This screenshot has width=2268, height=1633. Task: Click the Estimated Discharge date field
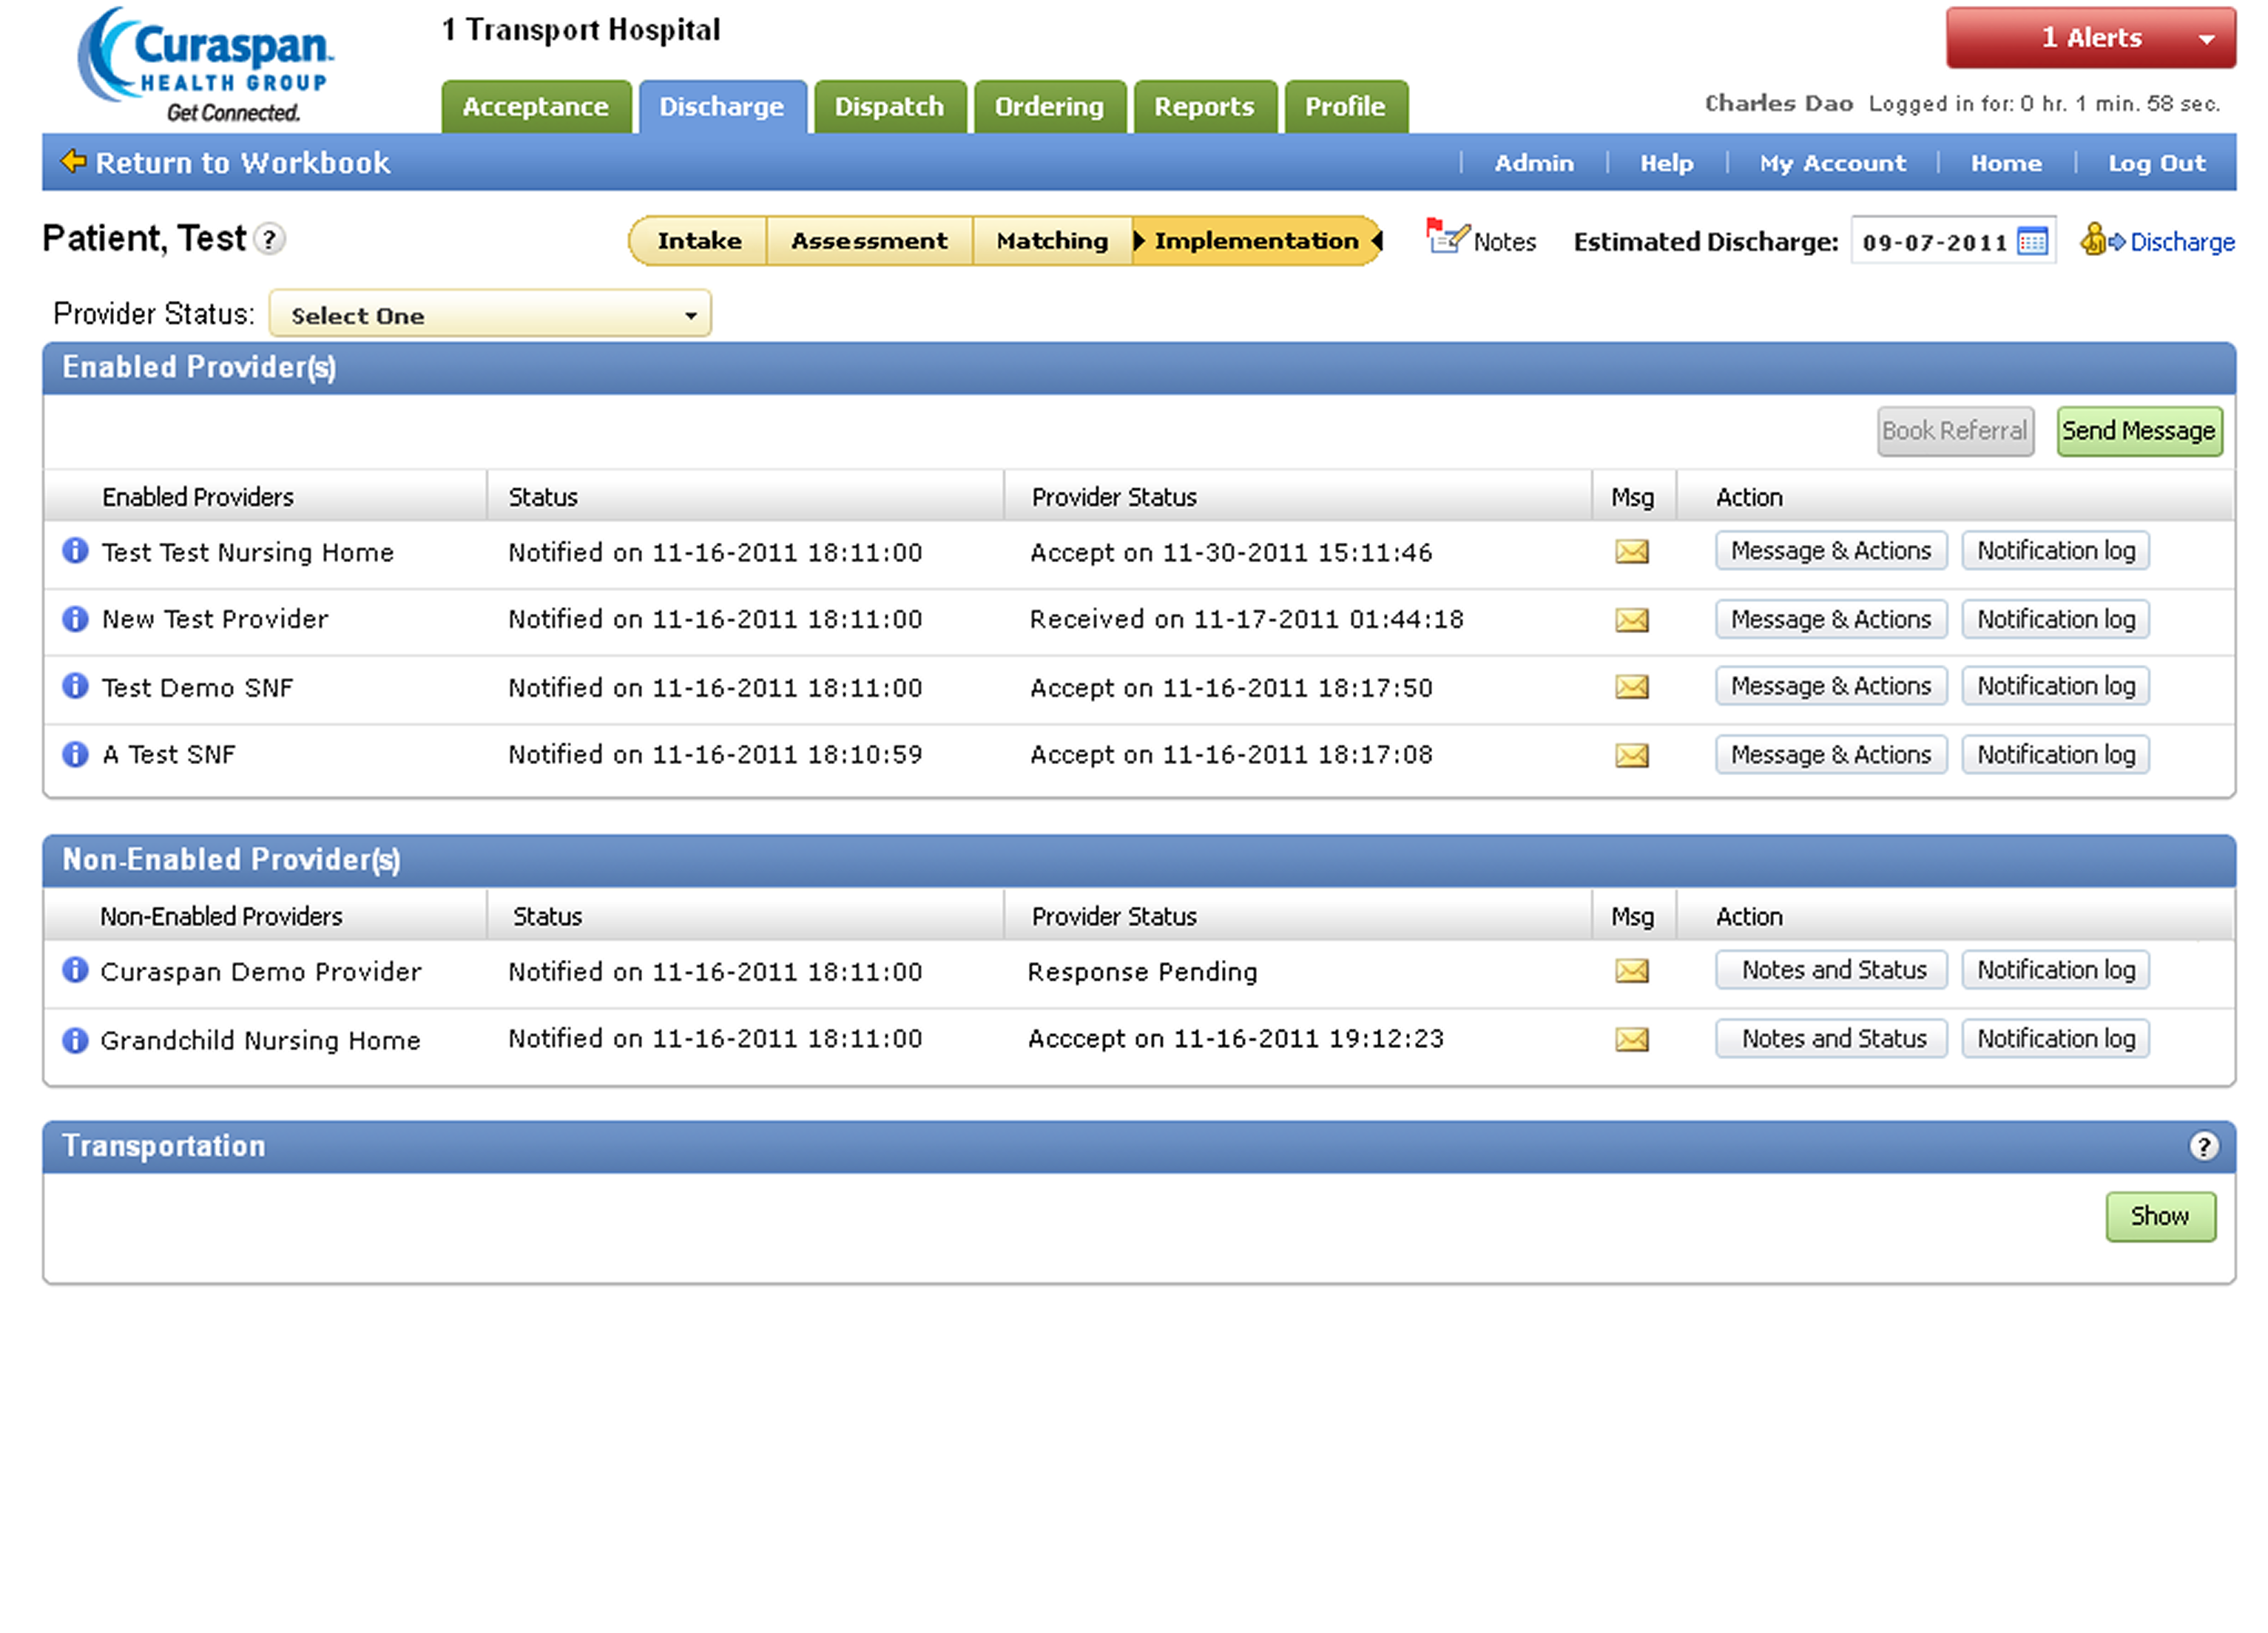click(x=1933, y=242)
